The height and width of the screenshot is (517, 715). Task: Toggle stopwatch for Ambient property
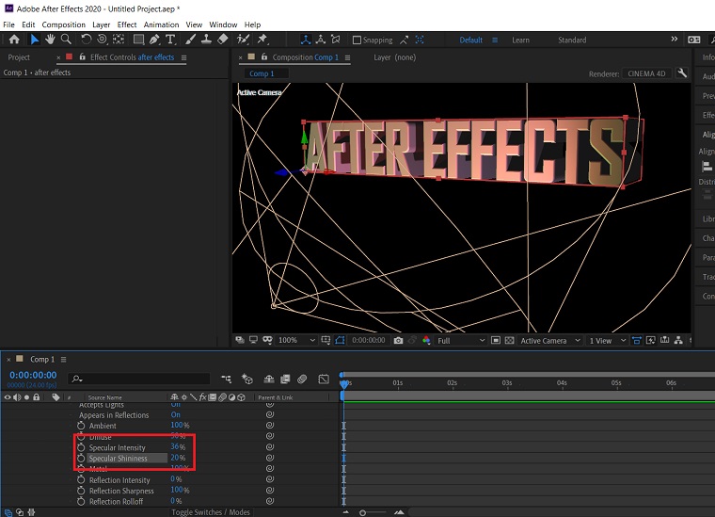(x=81, y=426)
